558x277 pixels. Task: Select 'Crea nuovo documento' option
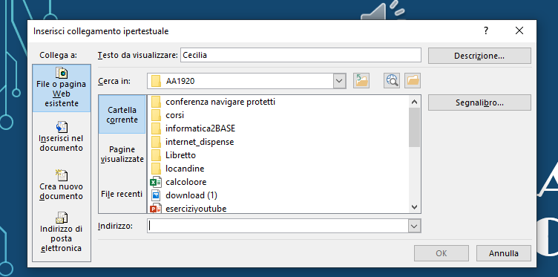61,185
